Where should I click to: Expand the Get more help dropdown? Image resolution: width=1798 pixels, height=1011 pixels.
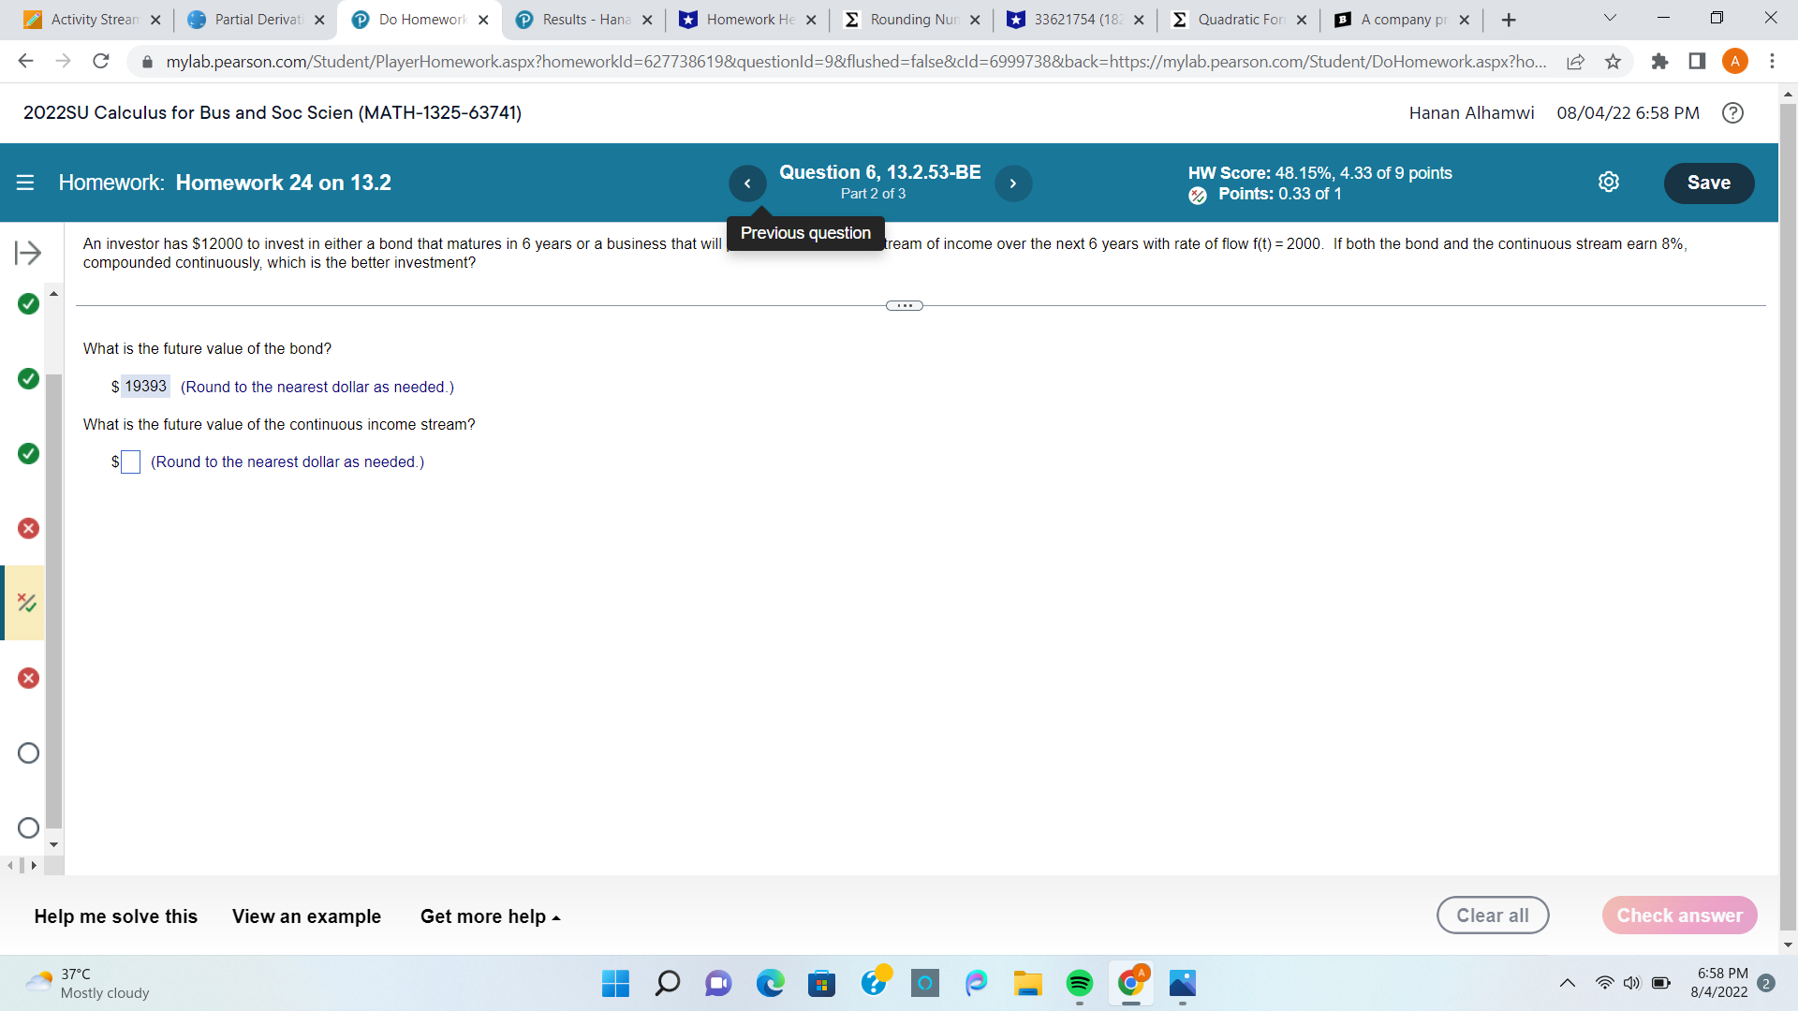[489, 916]
